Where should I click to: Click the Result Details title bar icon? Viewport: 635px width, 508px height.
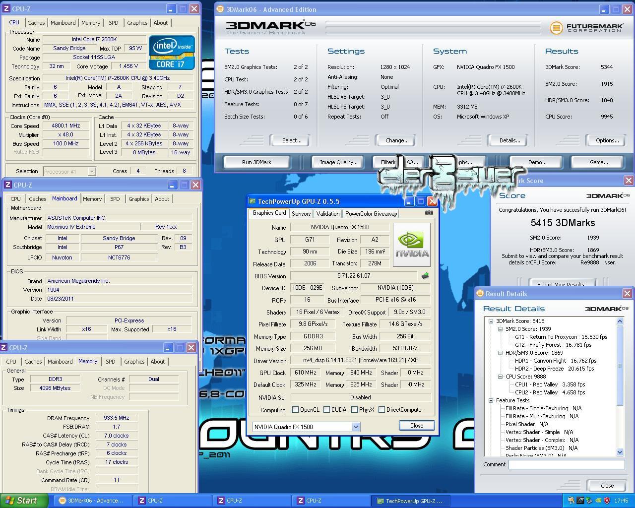pos(480,293)
